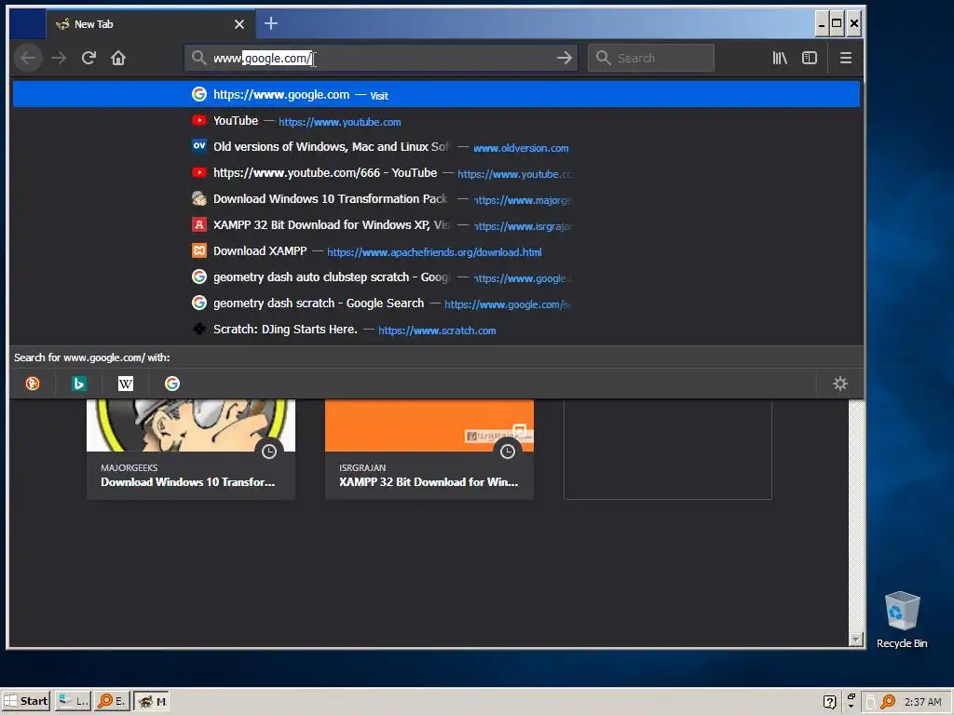Screen dimensions: 954x715
Task: Click the first taskbar item labeled L..
Action: pyautogui.click(x=73, y=701)
